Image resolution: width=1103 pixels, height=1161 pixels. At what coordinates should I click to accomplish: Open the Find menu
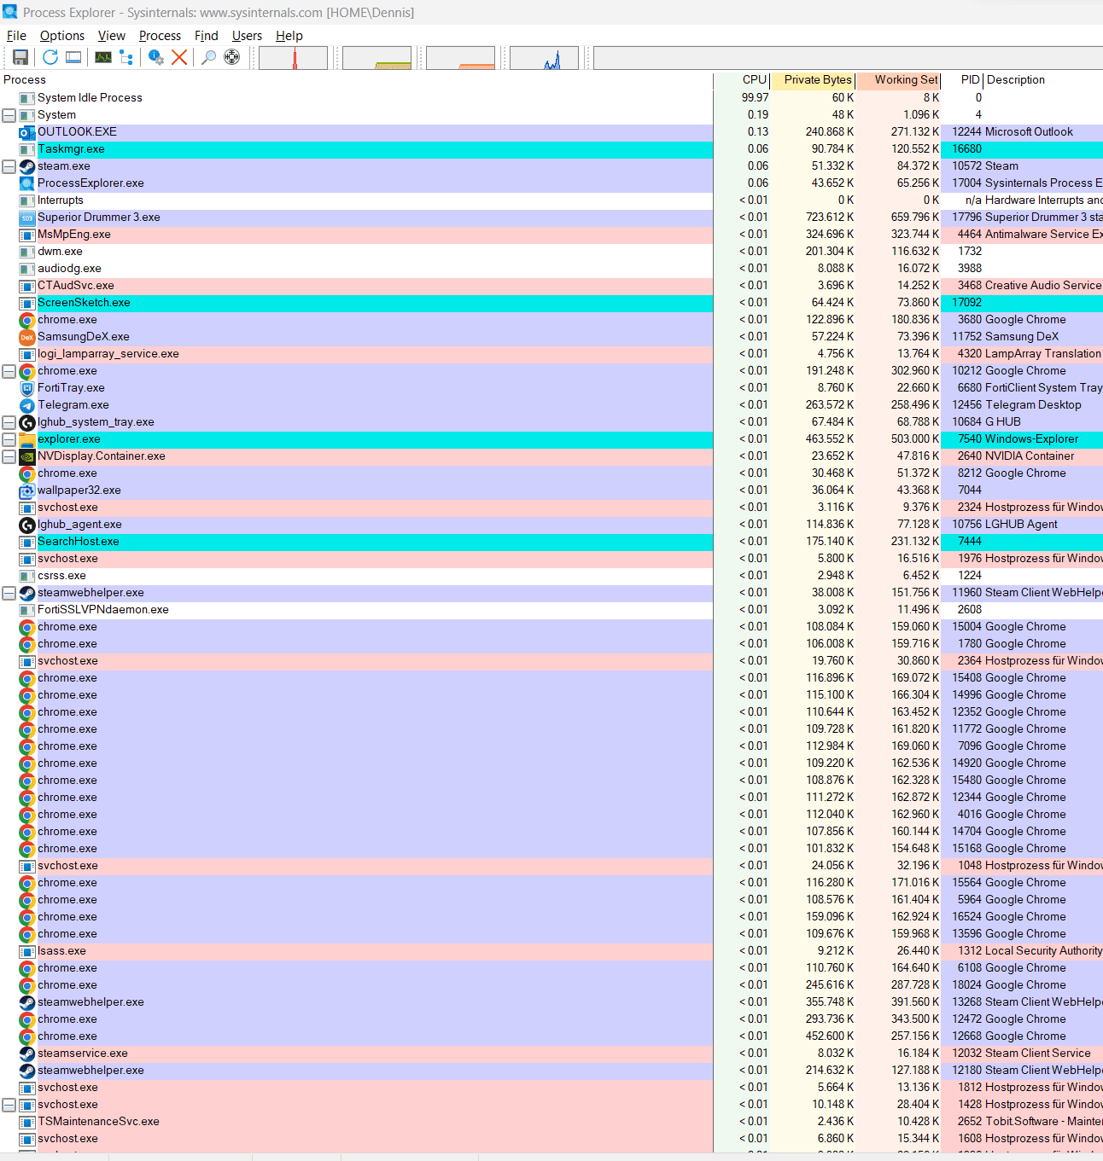click(x=207, y=36)
